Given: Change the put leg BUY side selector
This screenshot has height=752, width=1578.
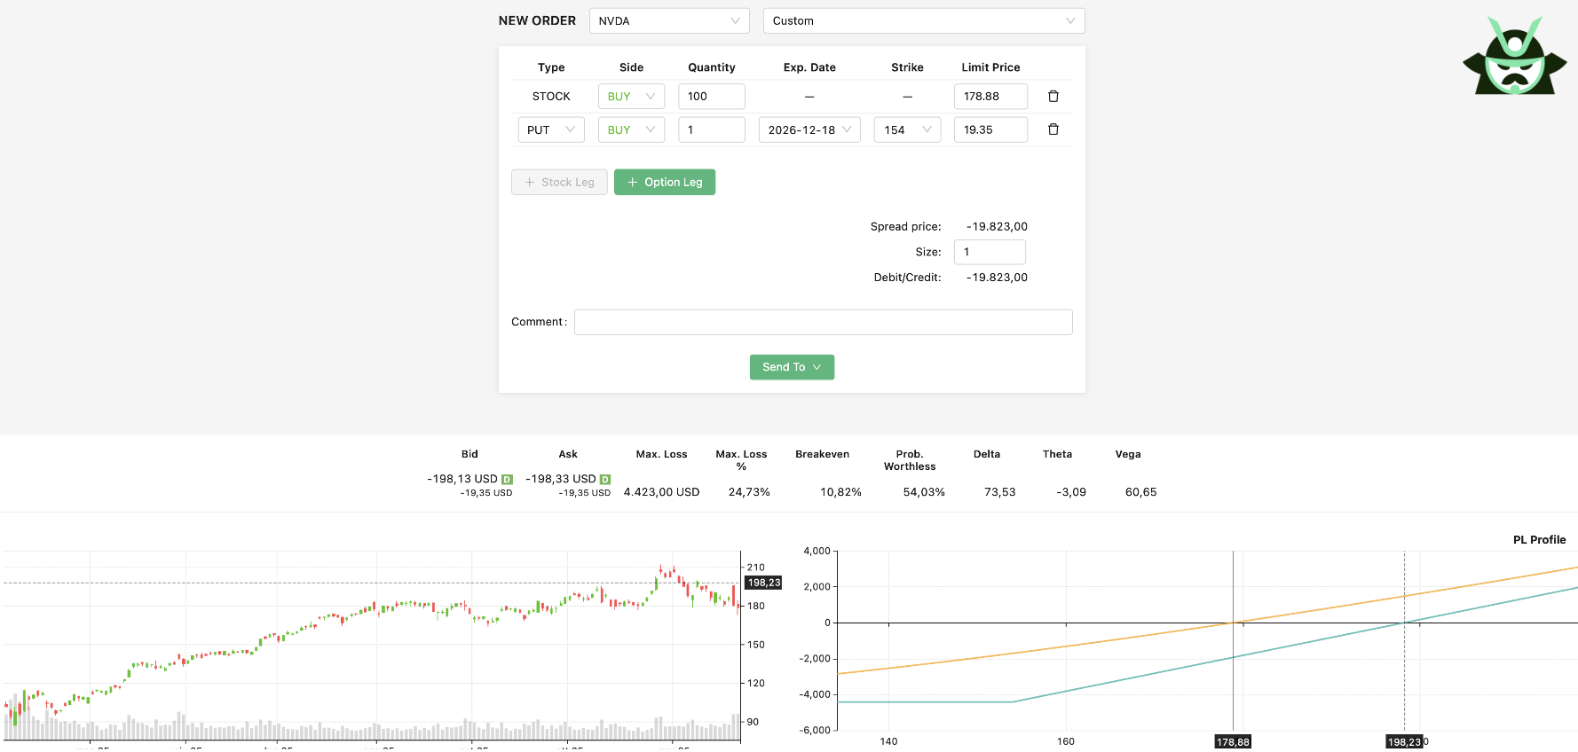Looking at the screenshot, I should [x=631, y=129].
